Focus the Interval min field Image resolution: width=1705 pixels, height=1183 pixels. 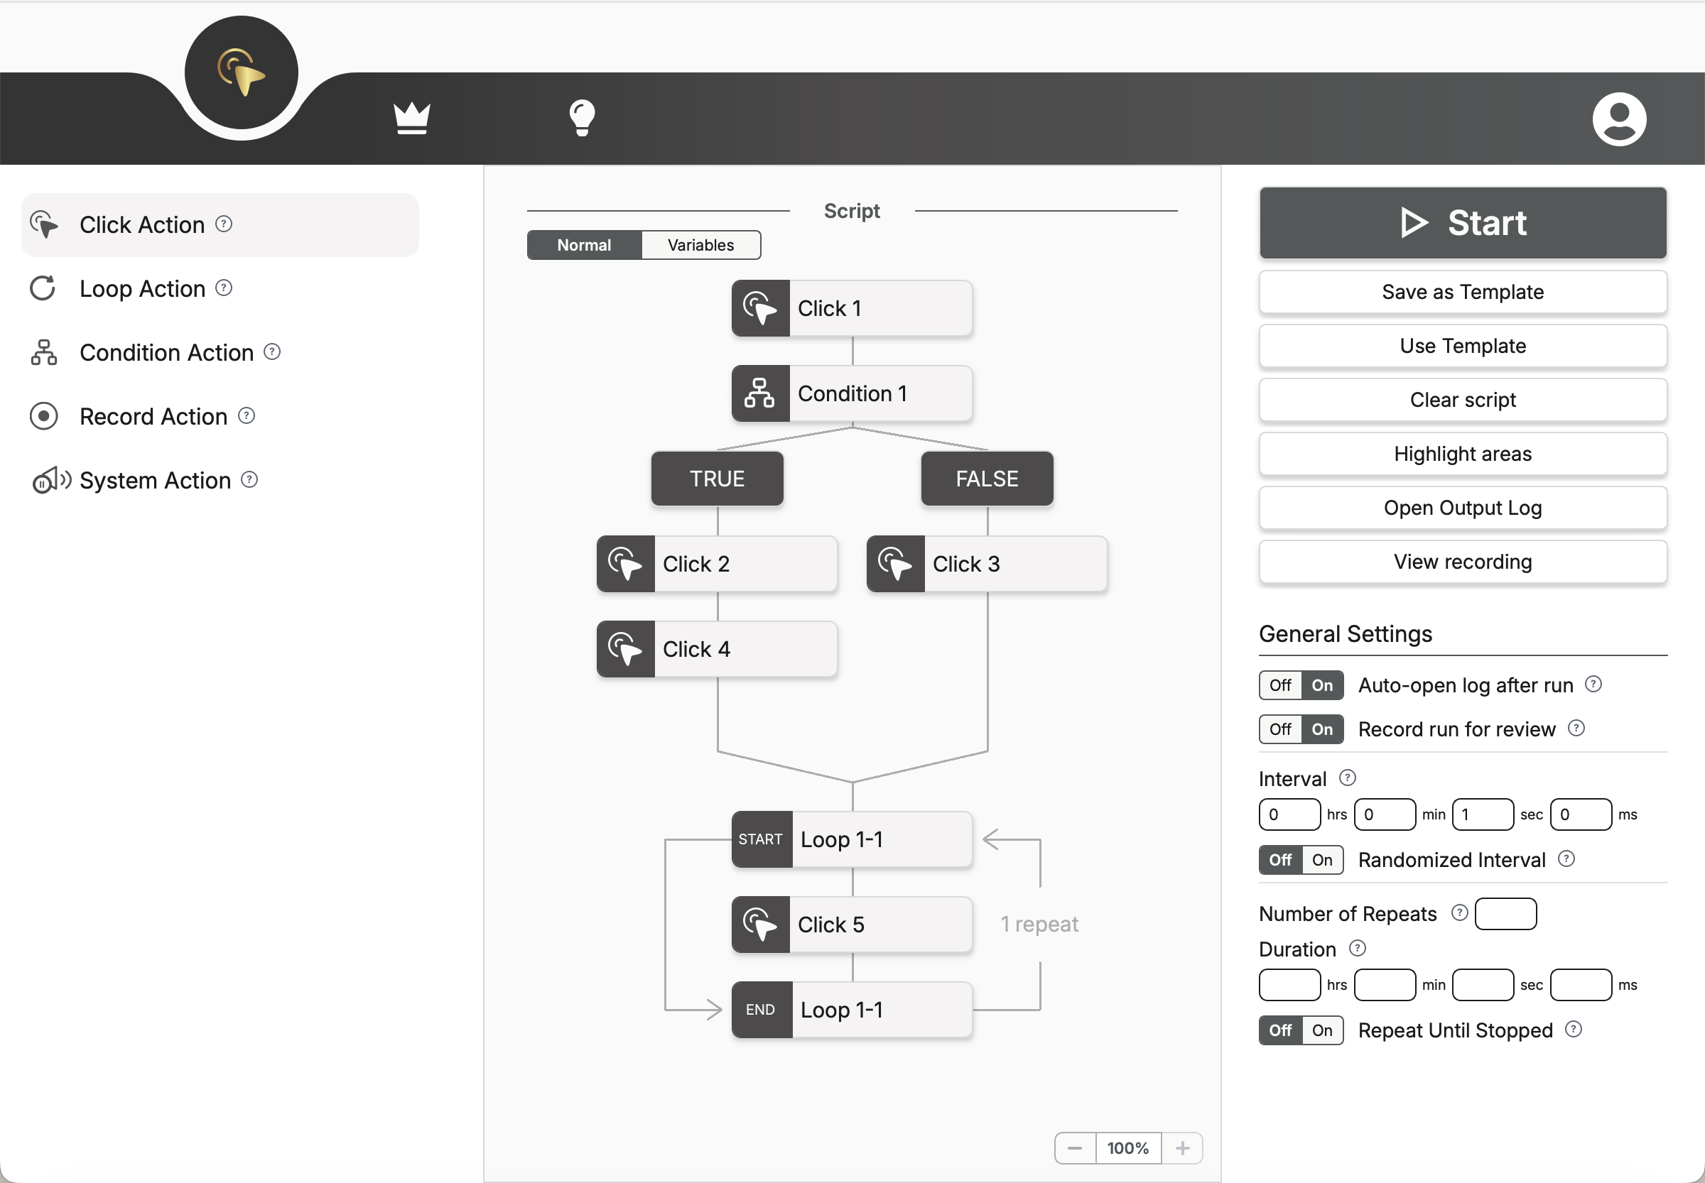1385,815
